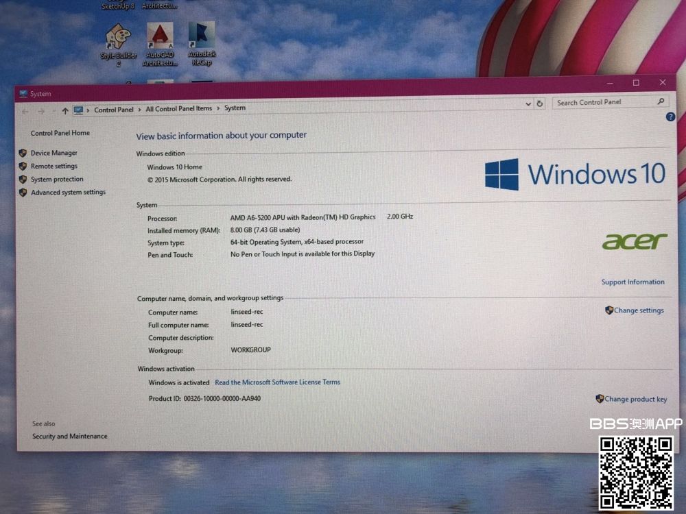Screen dimensions: 686x514
Task: Click the Refresh button beside address bar
Action: (540, 103)
